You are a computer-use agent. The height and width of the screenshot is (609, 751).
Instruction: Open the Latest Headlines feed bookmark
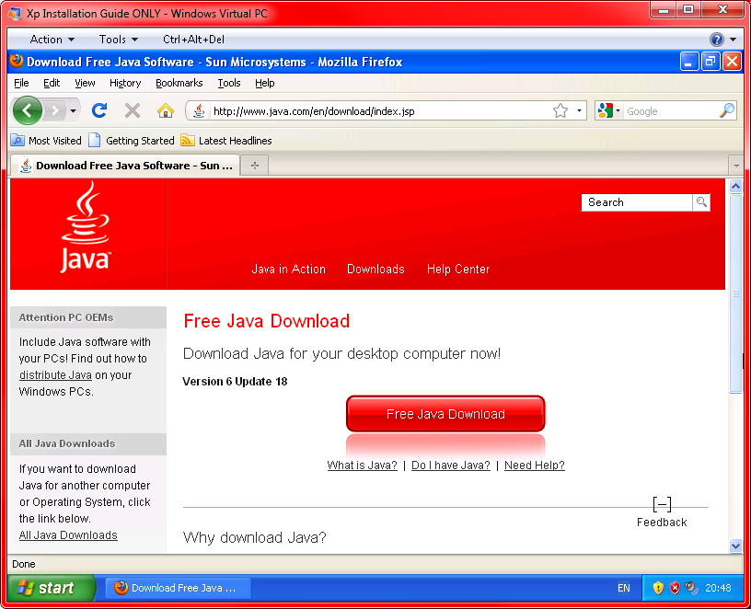pos(226,140)
